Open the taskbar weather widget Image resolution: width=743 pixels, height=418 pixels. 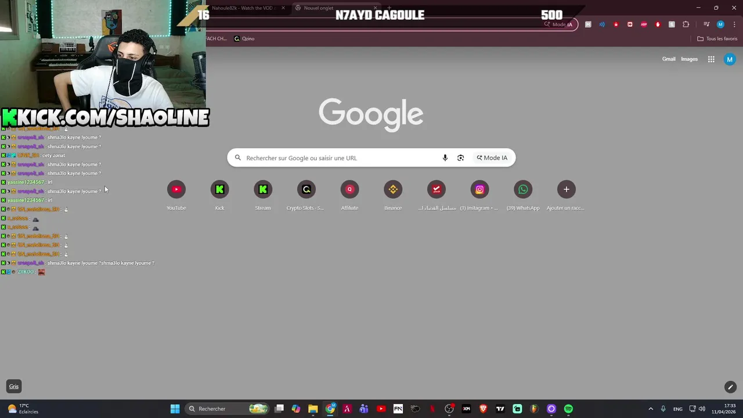(x=23, y=409)
